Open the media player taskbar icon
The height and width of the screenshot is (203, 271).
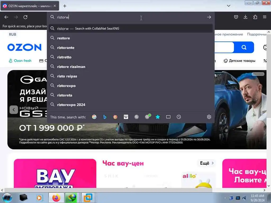(39, 198)
